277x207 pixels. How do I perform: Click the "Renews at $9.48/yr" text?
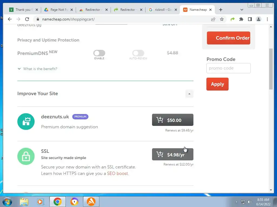pyautogui.click(x=179, y=130)
